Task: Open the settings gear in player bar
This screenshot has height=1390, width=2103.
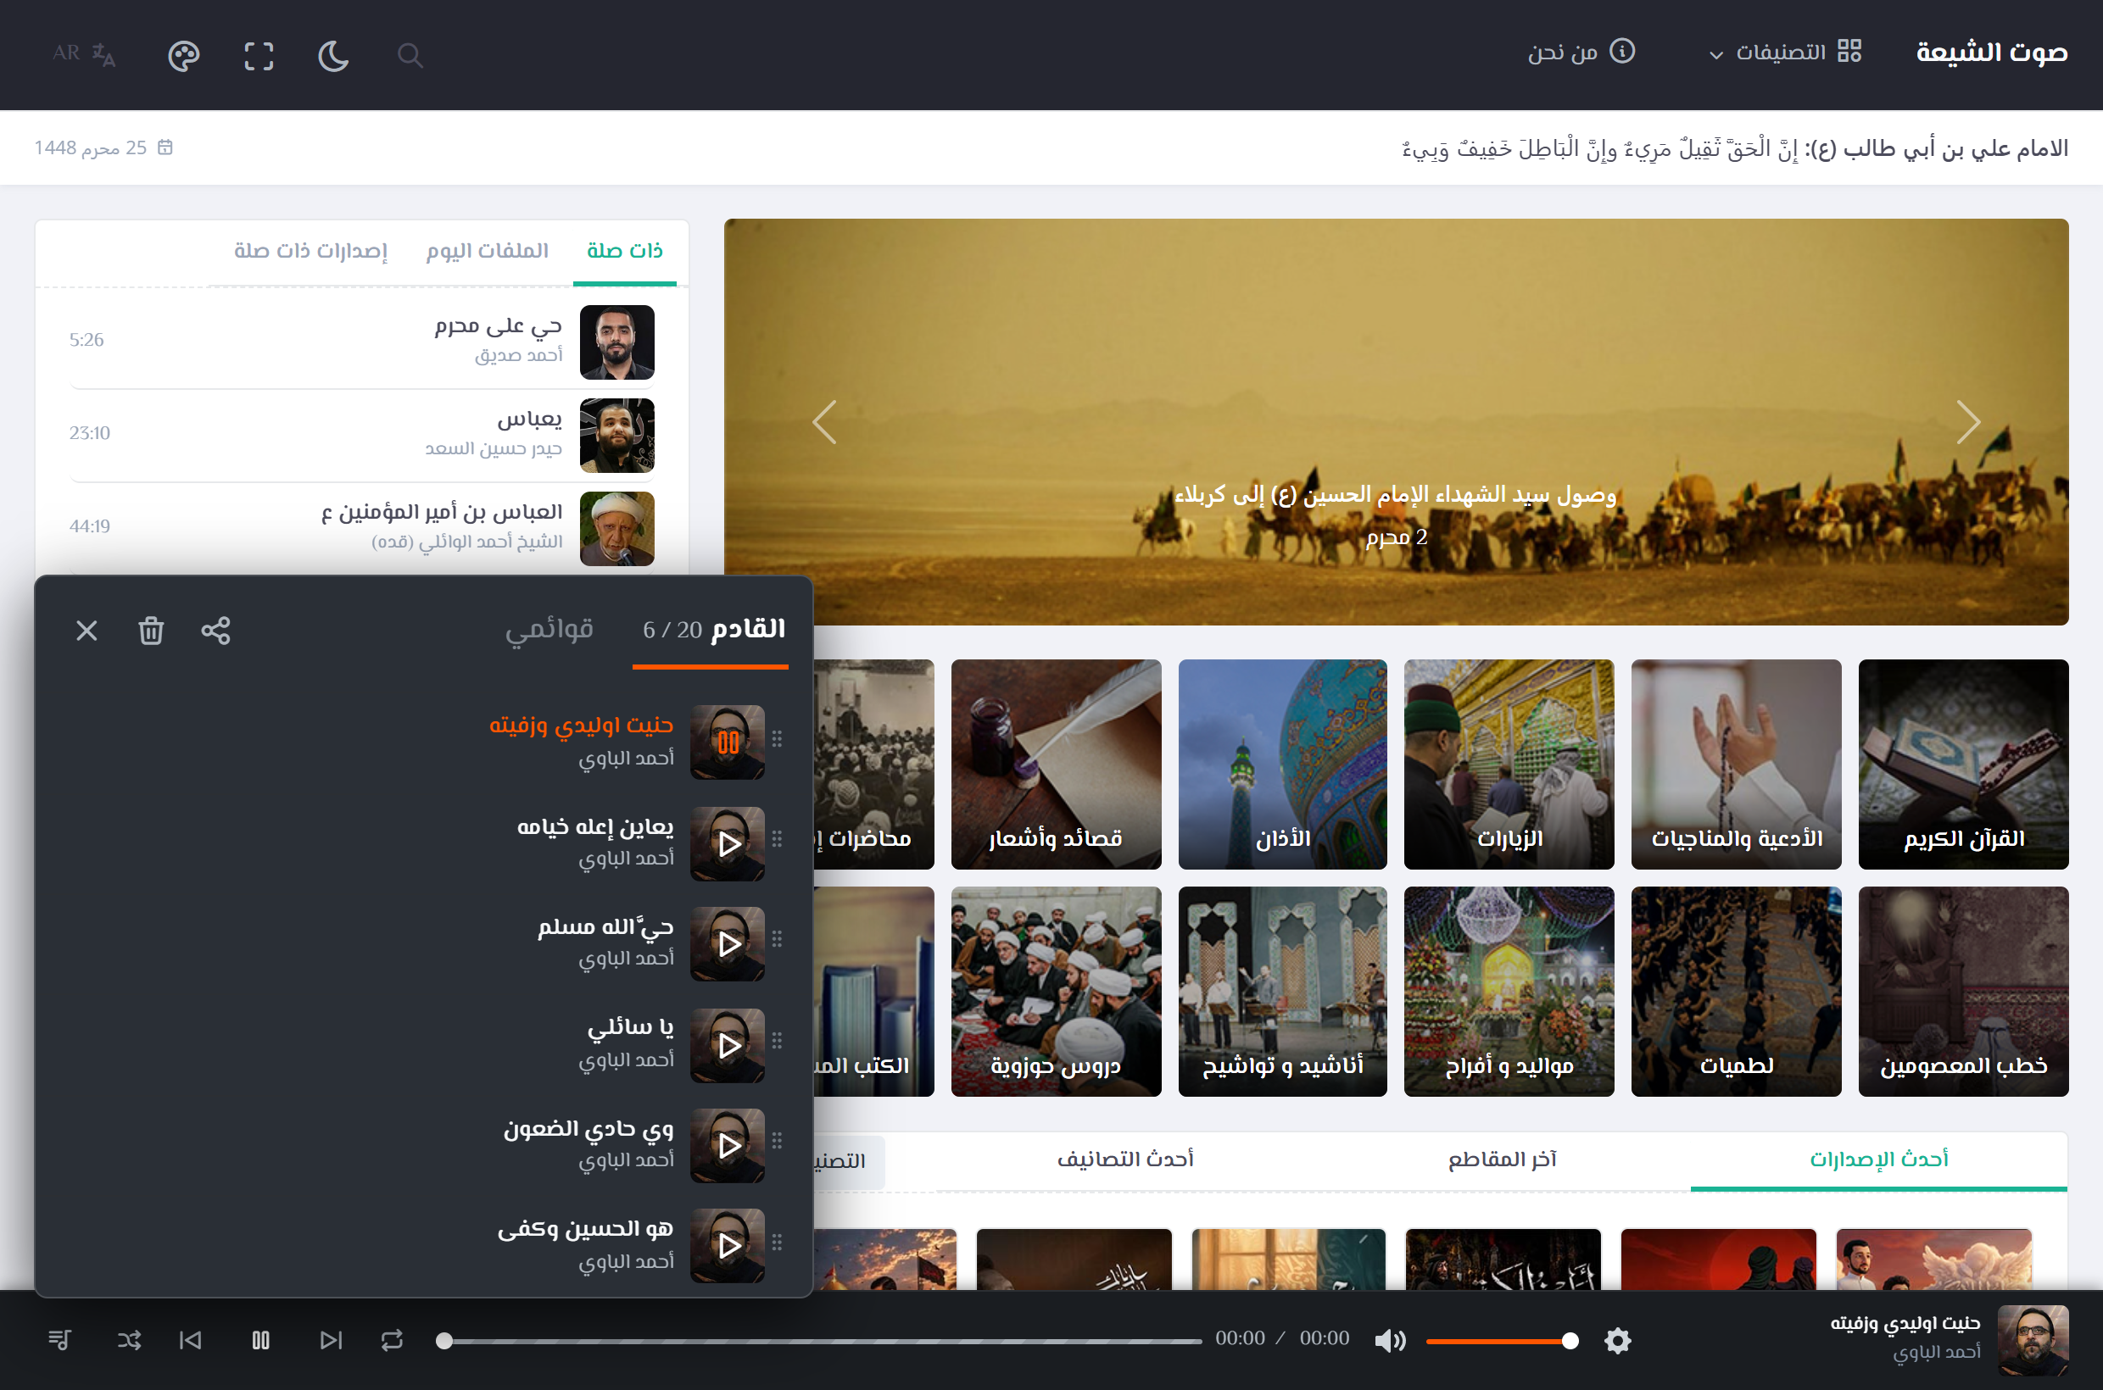Action: 1618,1340
